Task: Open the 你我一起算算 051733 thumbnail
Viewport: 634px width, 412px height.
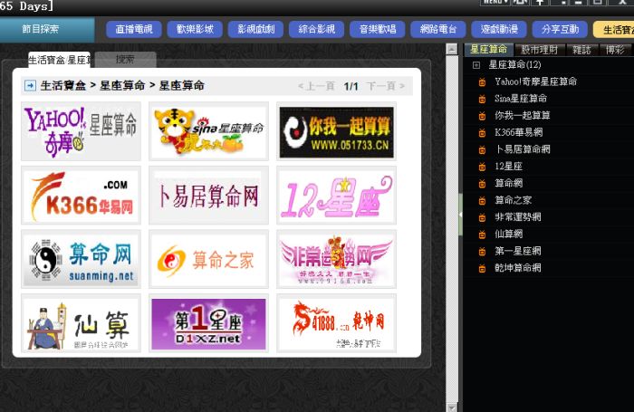Action: pos(336,131)
